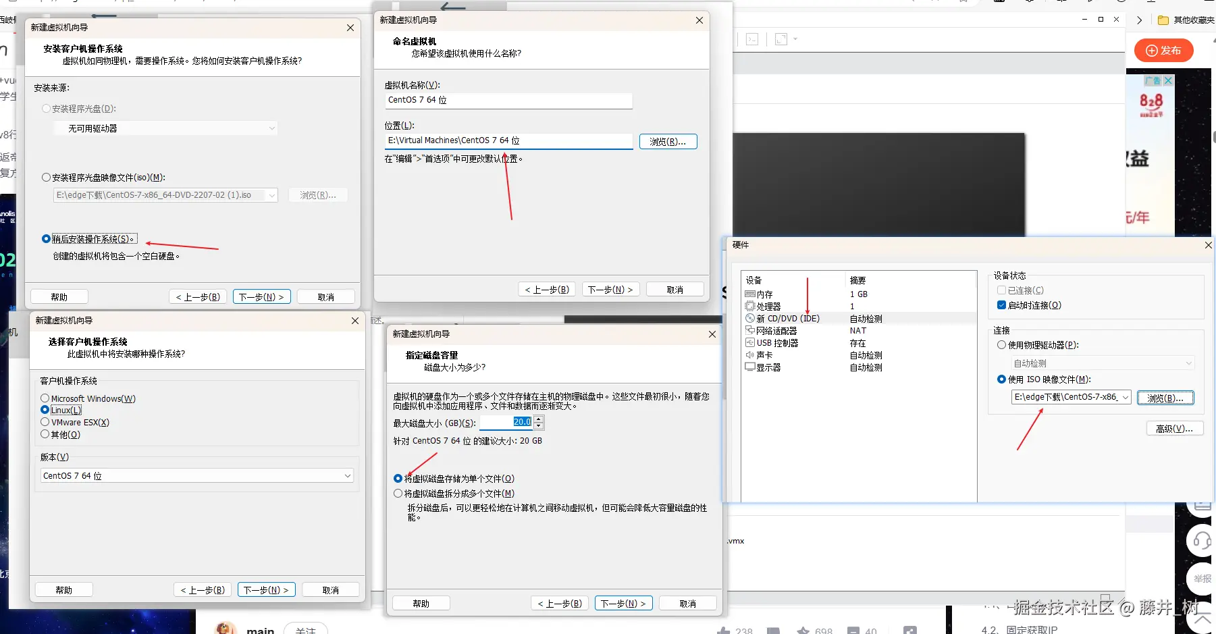
Task: Select 安装程序光盘映像文件(iso)(M) radio option
Action: [47, 178]
